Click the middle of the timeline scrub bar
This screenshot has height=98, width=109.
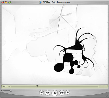click(x=54, y=87)
